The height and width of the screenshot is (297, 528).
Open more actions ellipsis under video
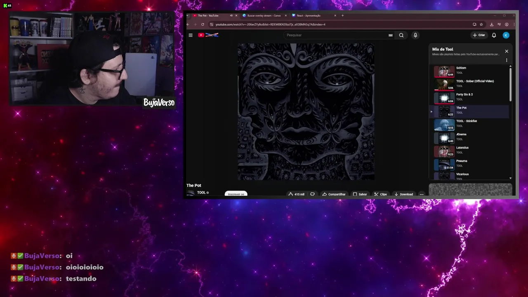click(x=422, y=194)
